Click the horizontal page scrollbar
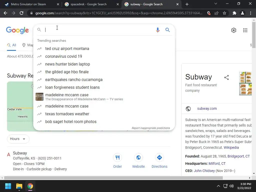The width and height of the screenshot is (256, 192). [x=113, y=178]
